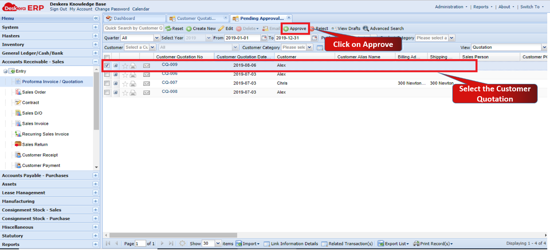Click the My Account link

(x=81, y=9)
